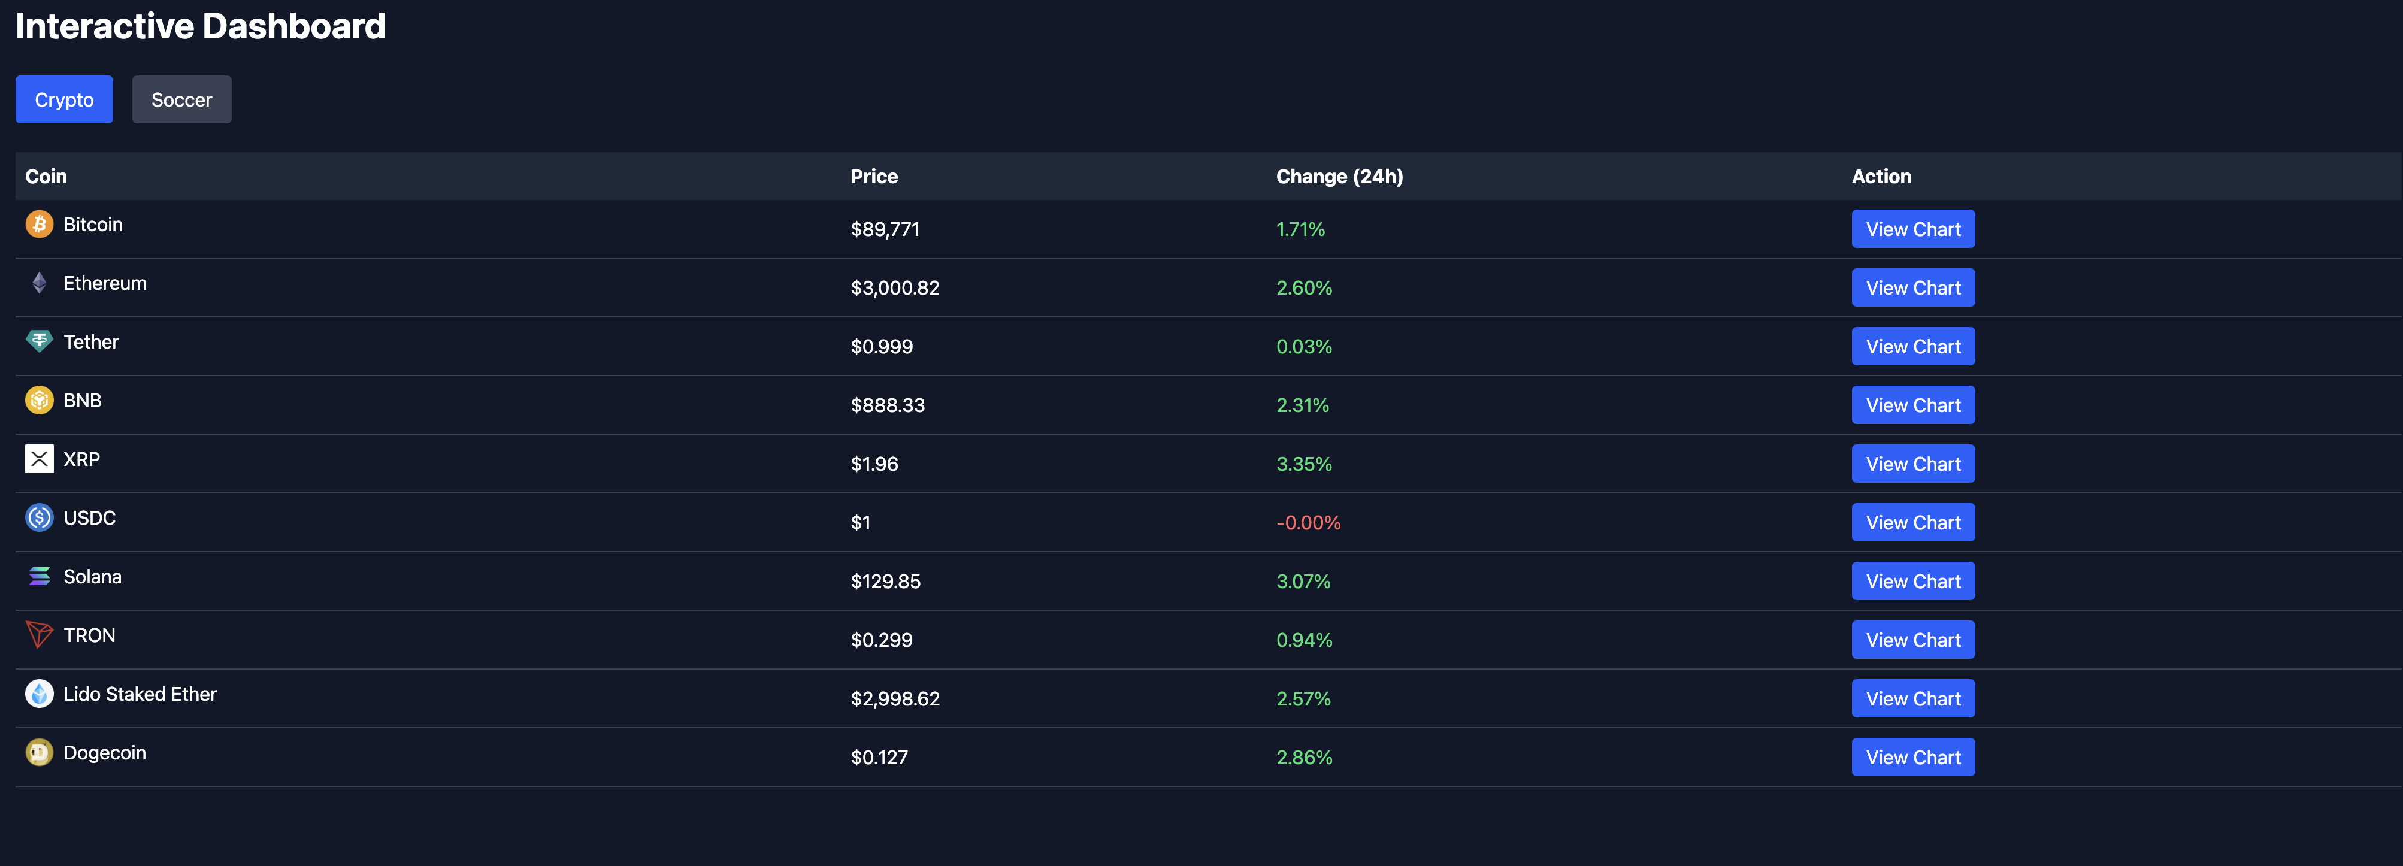Viewport: 2403px width, 866px height.
Task: Select the Bitcoin name text
Action: point(93,225)
